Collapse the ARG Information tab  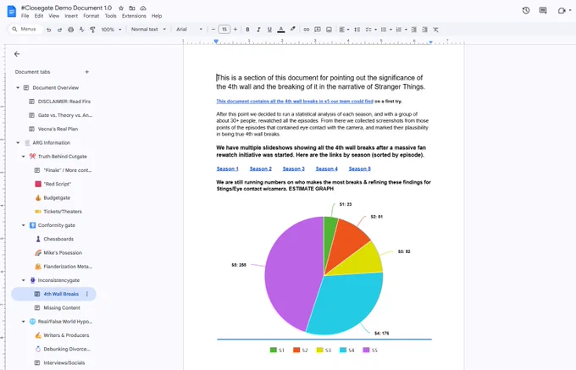click(18, 143)
